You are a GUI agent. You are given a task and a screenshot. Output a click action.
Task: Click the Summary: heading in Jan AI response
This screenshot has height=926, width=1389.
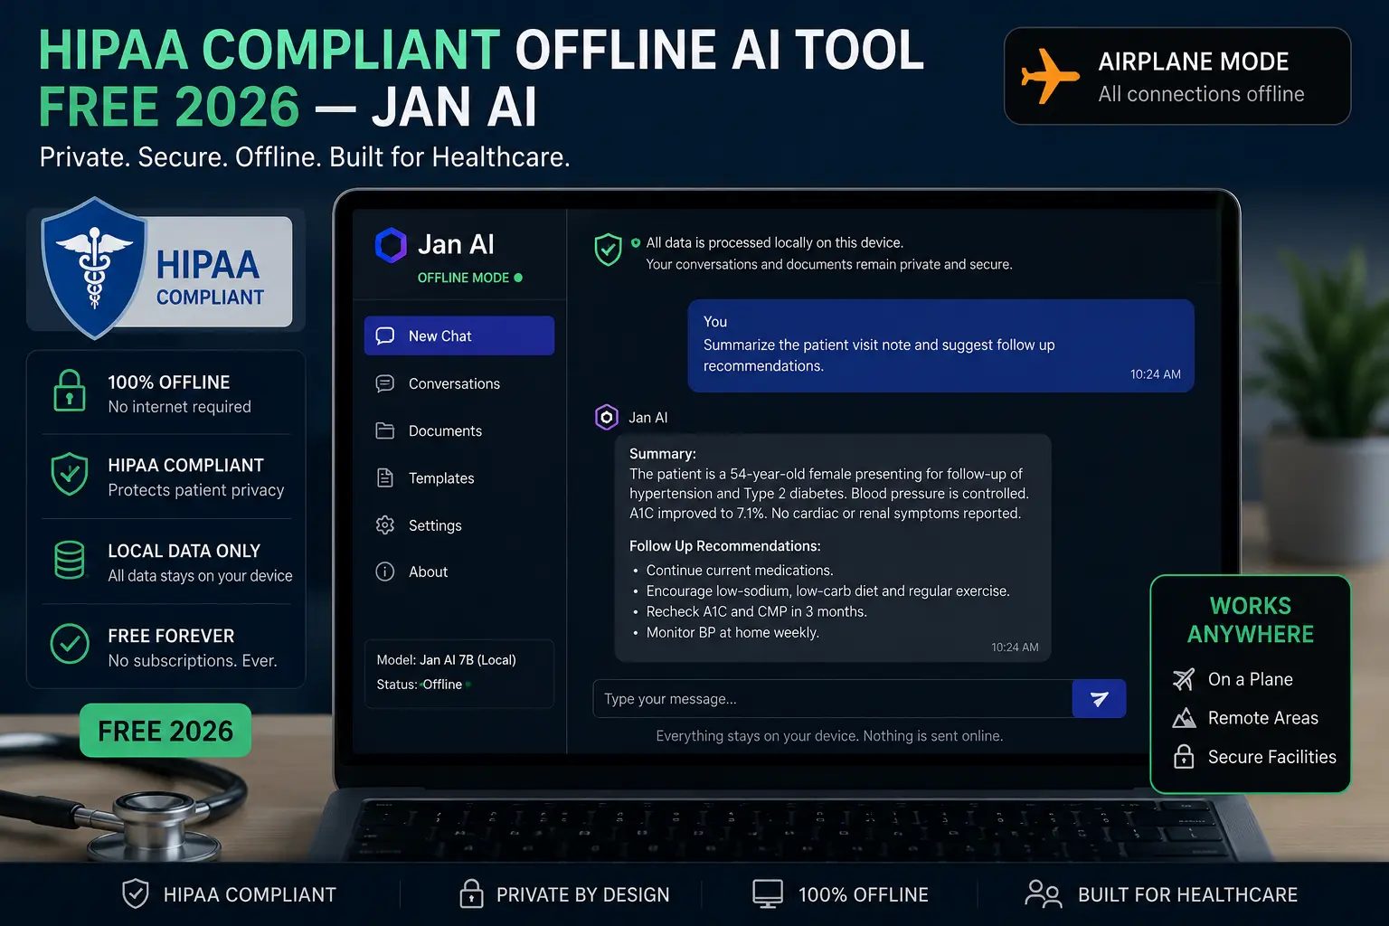(663, 454)
